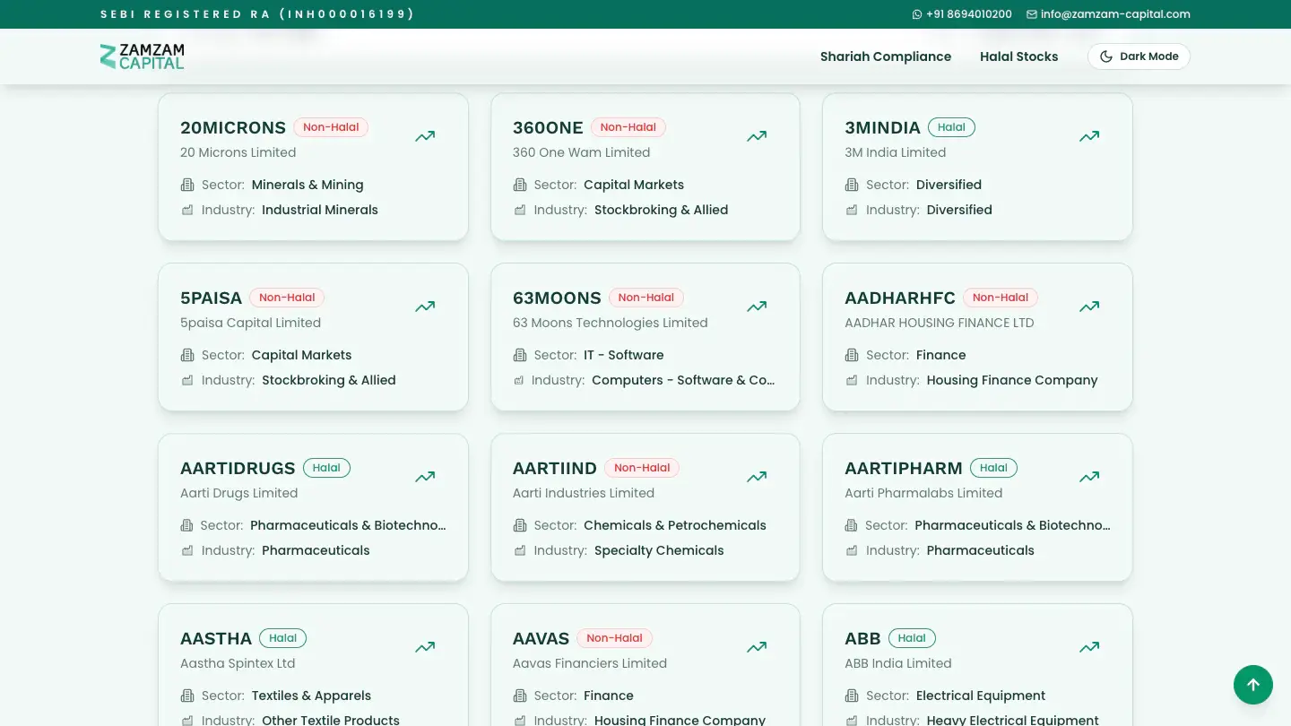
Task: Click the trending arrow icon on 3MINDIA card
Action: [x=1089, y=136]
